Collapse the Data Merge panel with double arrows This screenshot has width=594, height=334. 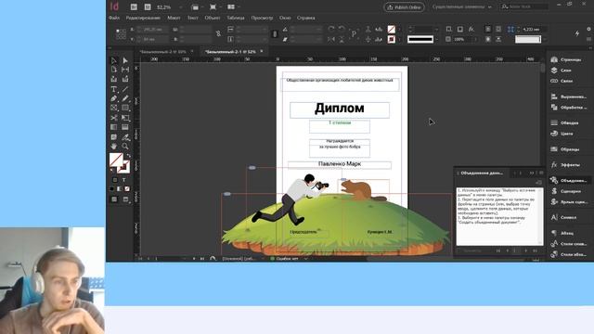[x=532, y=173]
